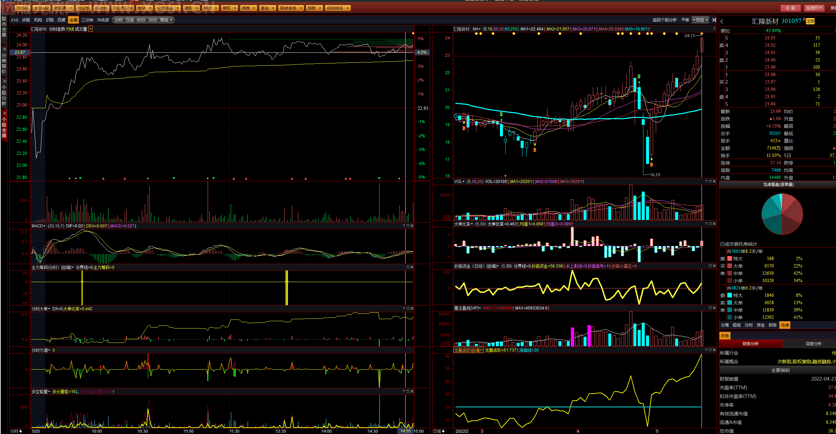Open the 股市全景 sidebar tab
This screenshot has height=434, width=836.
(4, 27)
